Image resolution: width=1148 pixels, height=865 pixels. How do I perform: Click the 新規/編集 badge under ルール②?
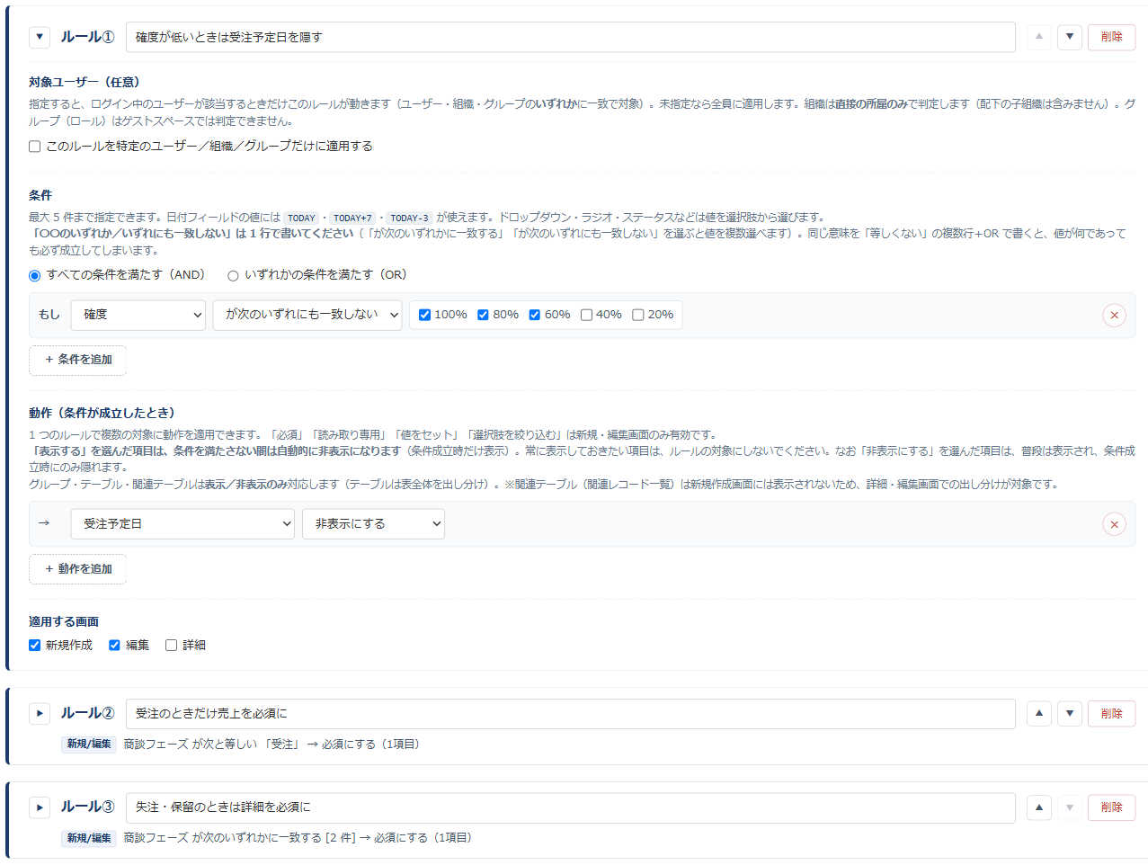[89, 745]
